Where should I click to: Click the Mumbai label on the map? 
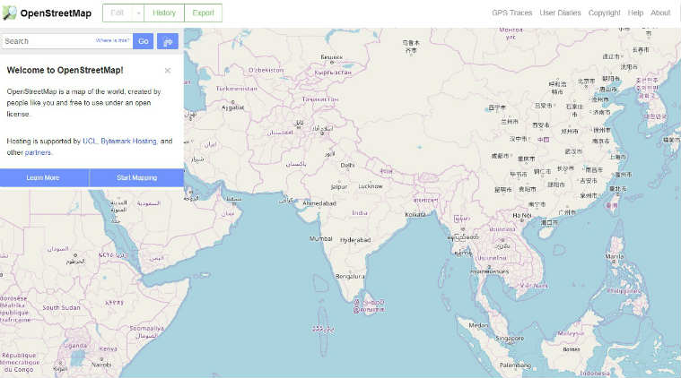click(x=321, y=239)
